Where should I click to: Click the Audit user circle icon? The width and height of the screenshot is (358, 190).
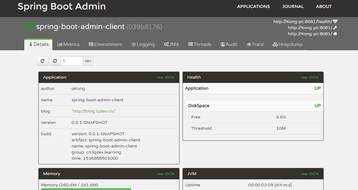coord(223,44)
